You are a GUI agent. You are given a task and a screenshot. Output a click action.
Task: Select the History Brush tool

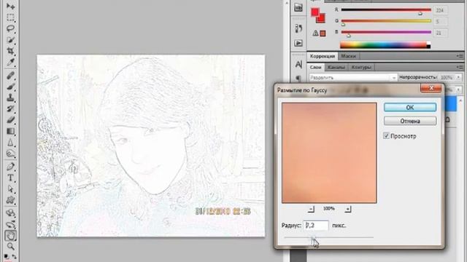[x=10, y=108]
